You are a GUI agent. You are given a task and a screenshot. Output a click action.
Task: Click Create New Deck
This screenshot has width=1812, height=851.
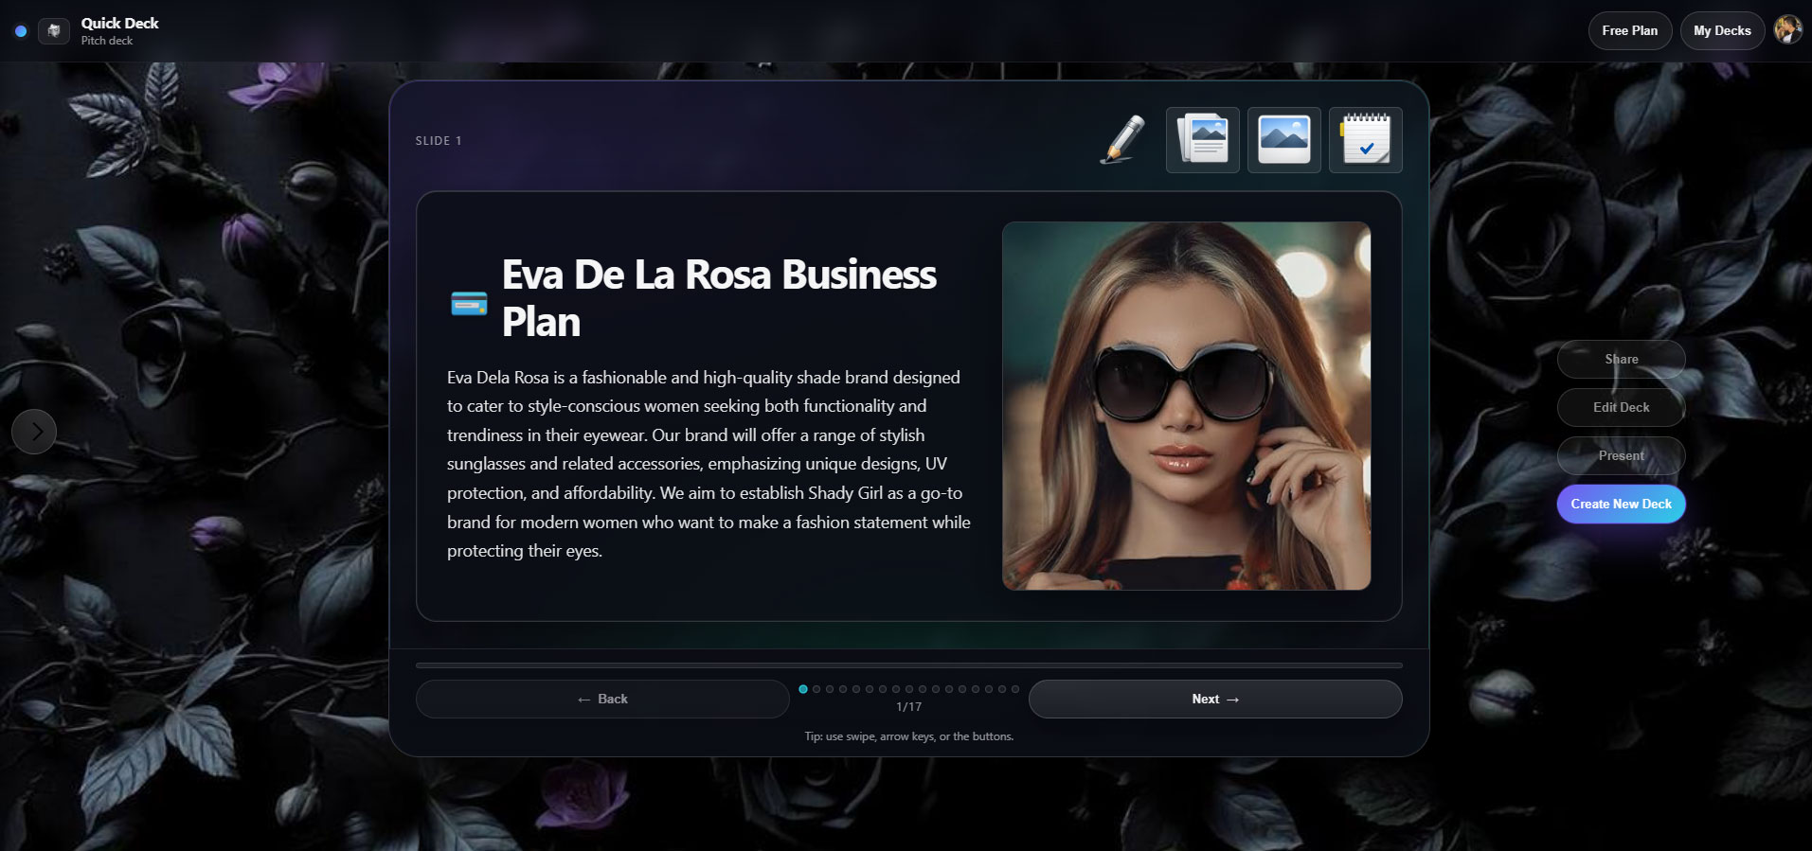coord(1621,504)
